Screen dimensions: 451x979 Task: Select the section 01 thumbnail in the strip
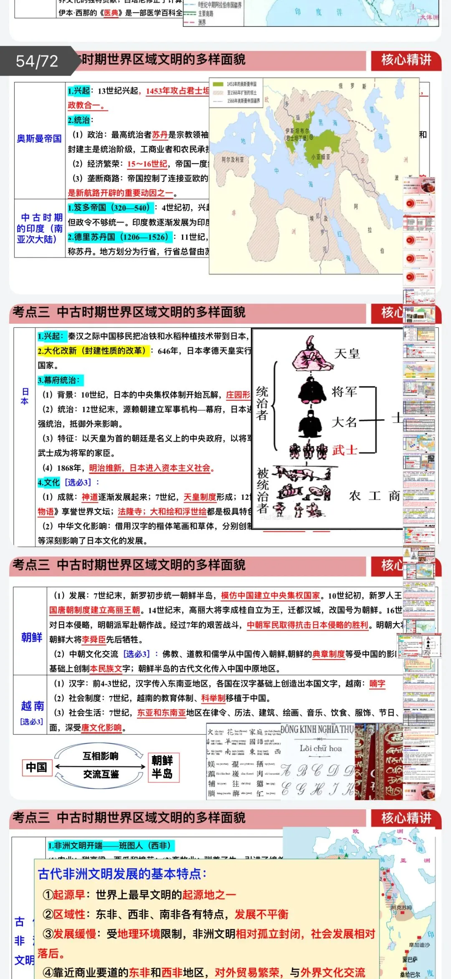point(419,204)
